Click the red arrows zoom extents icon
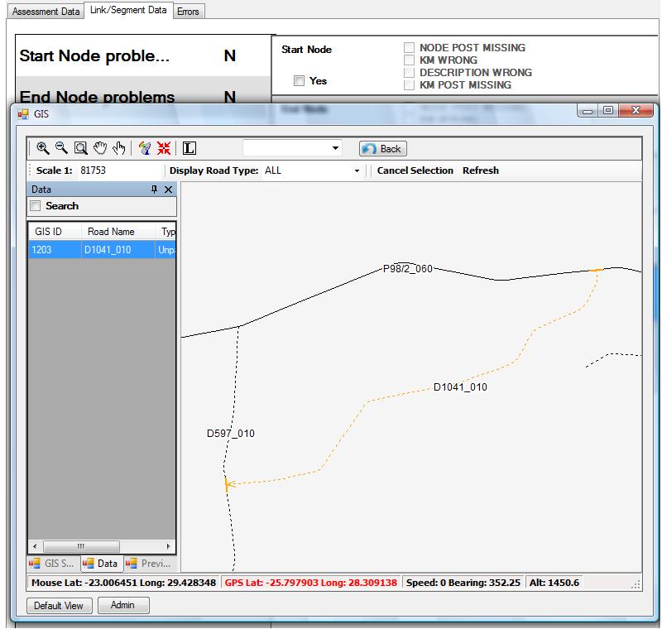662x629 pixels. click(x=164, y=148)
